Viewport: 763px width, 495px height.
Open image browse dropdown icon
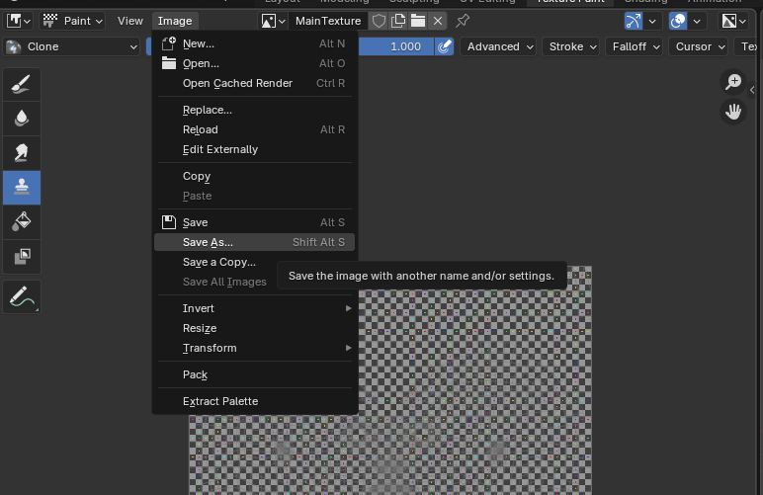(273, 21)
